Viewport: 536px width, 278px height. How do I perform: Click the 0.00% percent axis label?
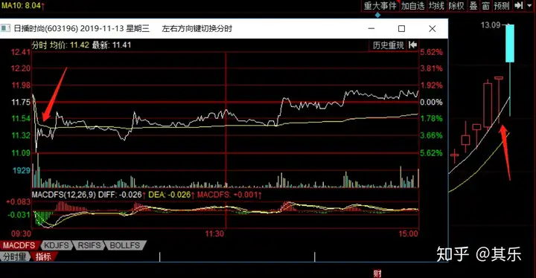[431, 102]
